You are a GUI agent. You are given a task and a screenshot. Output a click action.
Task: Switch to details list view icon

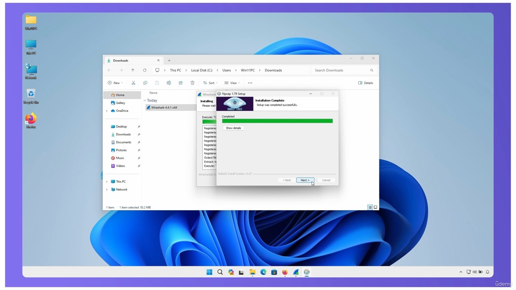point(370,207)
